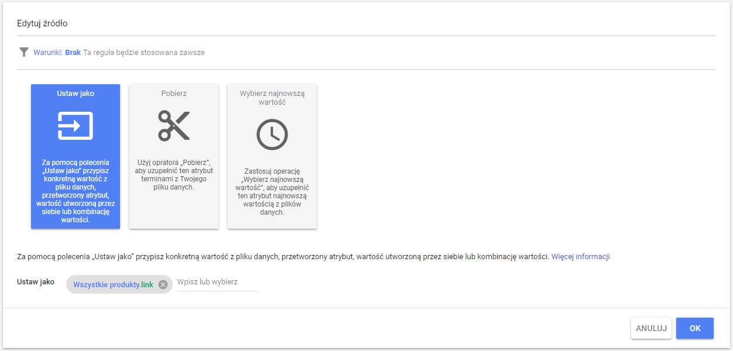This screenshot has height=351, width=733.
Task: Remove the Wszystkie produkty.link chip with X
Action: click(x=163, y=284)
